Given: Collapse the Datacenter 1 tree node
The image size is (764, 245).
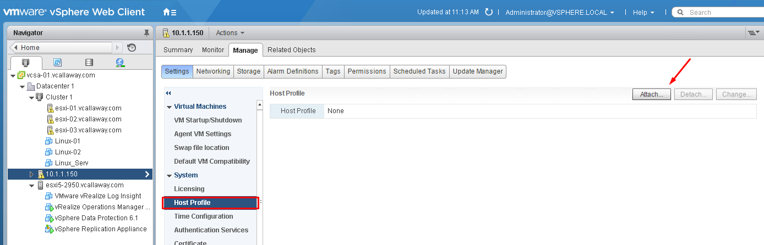Looking at the screenshot, I should (x=23, y=86).
